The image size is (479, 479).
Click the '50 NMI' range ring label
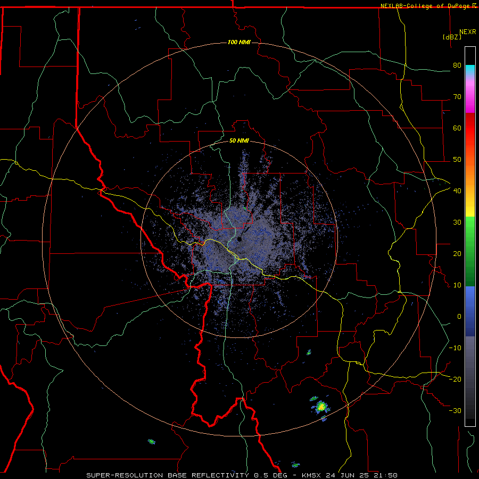(239, 141)
